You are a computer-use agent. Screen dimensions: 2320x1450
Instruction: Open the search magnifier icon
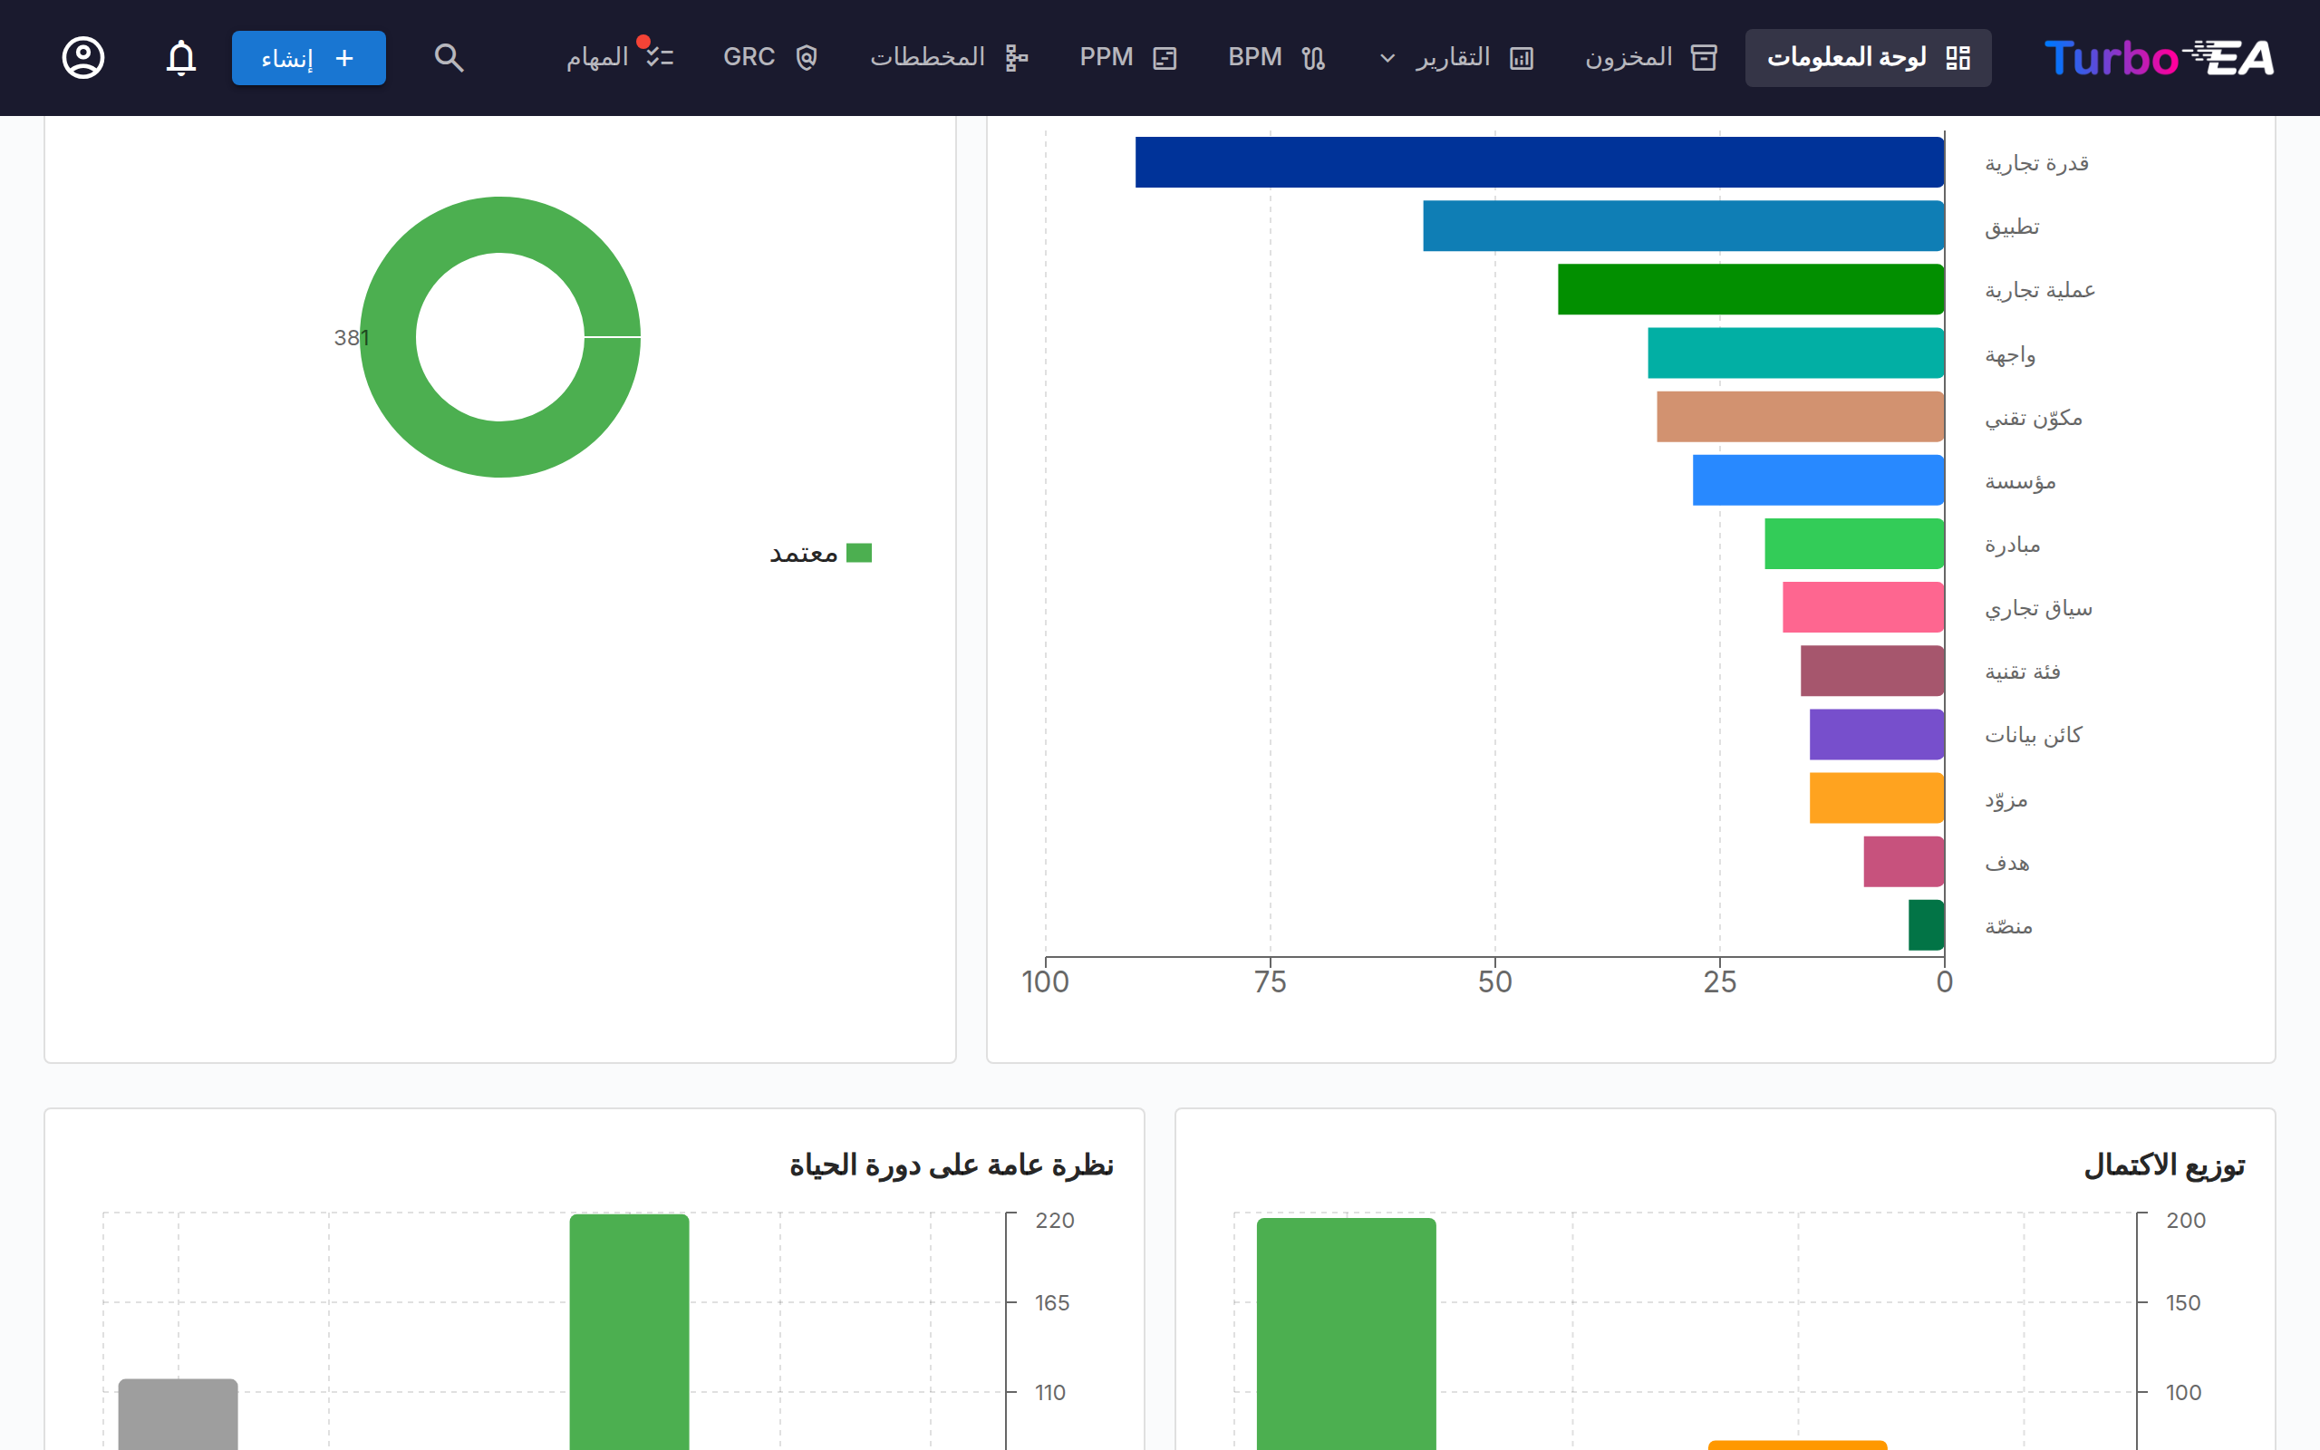(449, 57)
